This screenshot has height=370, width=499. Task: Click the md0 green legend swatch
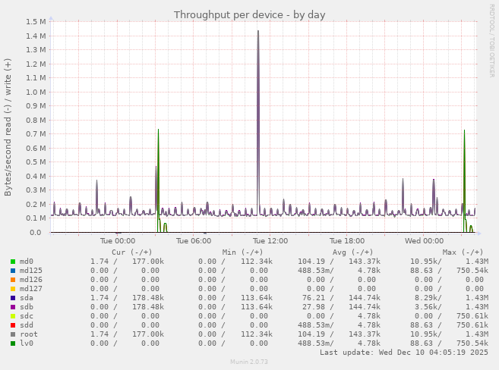pyautogui.click(x=13, y=262)
